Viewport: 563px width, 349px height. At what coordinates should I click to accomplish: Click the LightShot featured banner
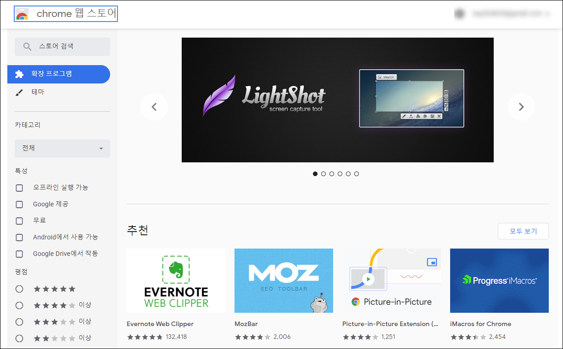coord(338,100)
